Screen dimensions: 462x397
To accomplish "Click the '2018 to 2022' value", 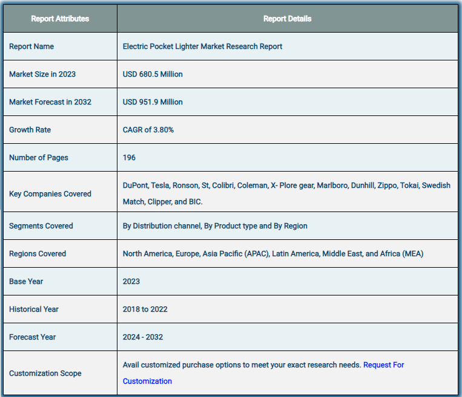I will [145, 309].
